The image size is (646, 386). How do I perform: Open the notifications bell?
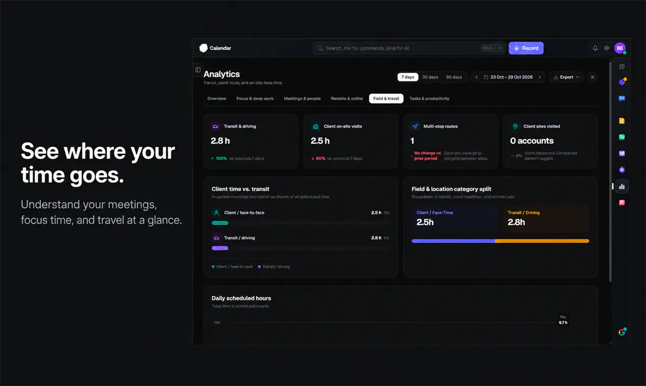click(x=595, y=48)
